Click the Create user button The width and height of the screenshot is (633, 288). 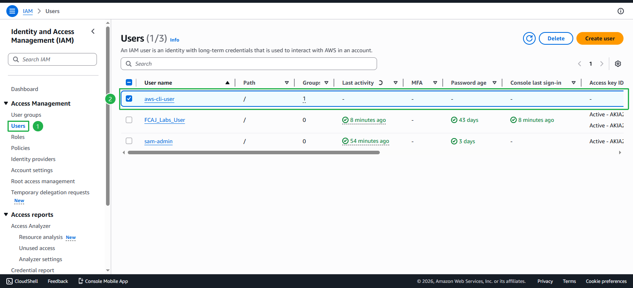600,38
